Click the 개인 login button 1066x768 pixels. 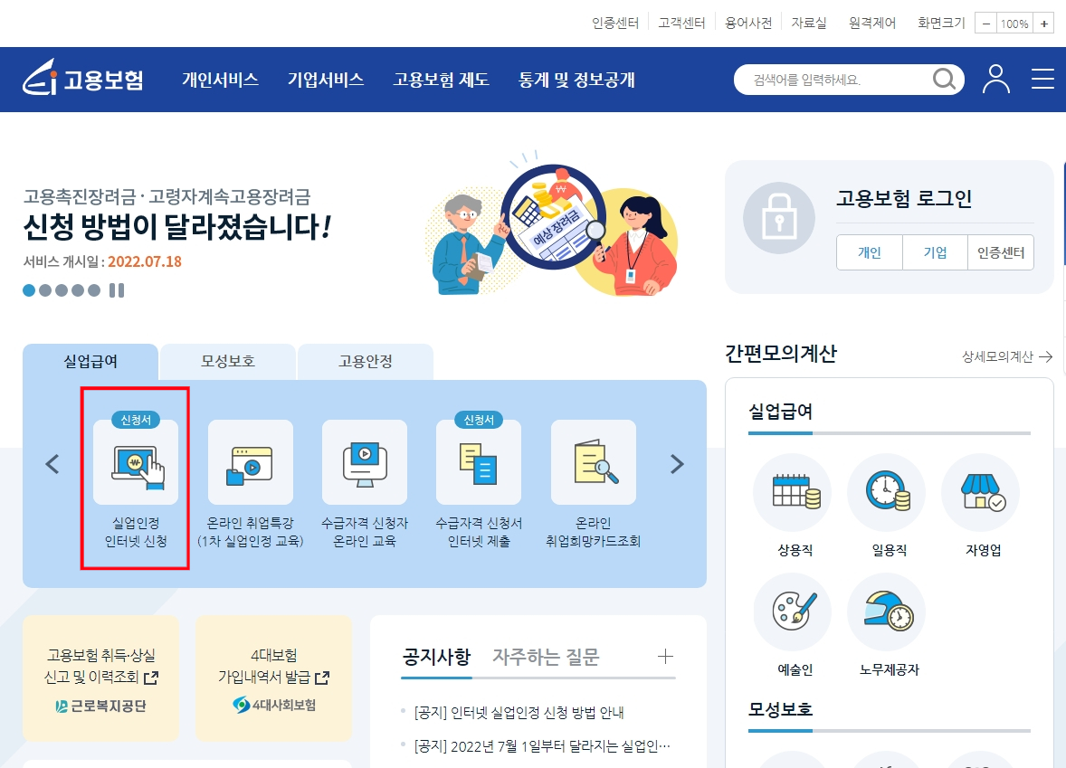870,252
